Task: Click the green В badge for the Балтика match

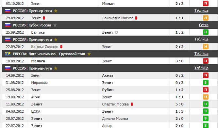Action: pos(206,32)
